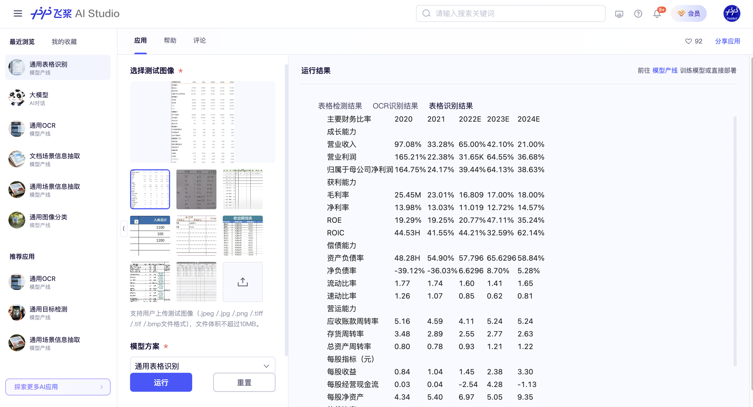Select the 收益明细表 sample thumbnail

(242, 236)
